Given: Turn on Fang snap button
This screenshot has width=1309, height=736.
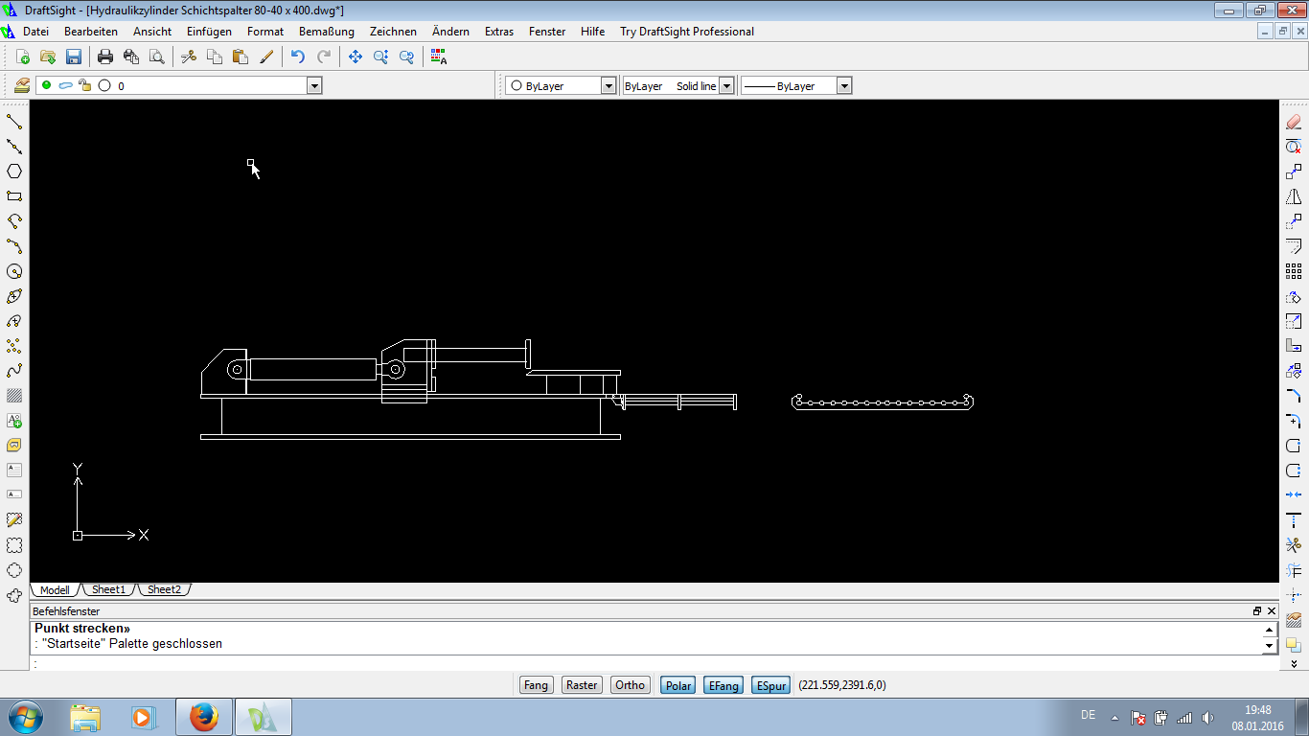Looking at the screenshot, I should tap(536, 685).
